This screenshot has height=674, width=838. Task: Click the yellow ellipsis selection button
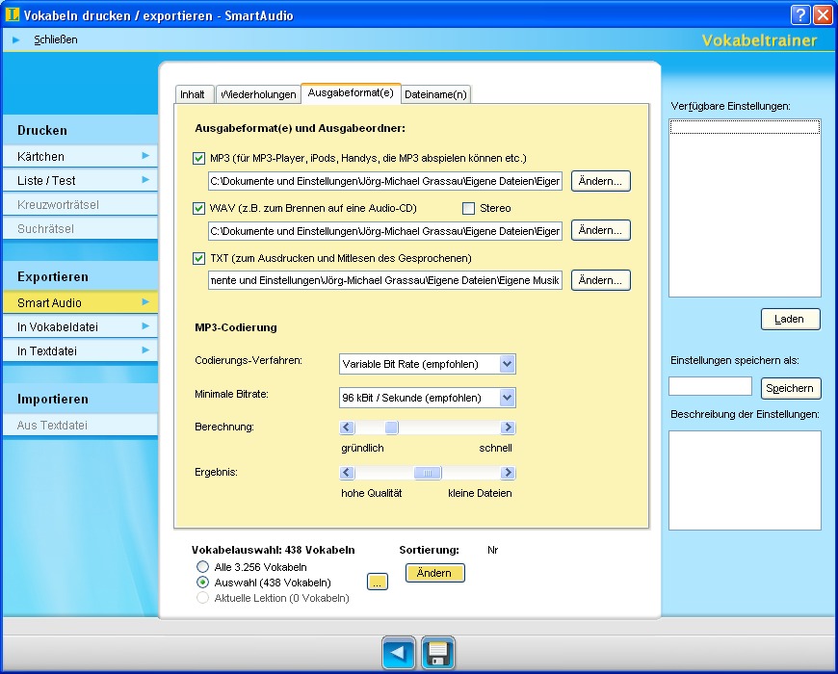(378, 583)
